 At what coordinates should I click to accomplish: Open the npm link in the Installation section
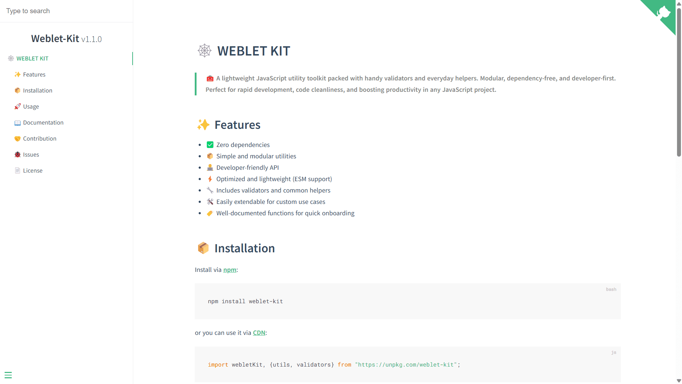pyautogui.click(x=230, y=270)
